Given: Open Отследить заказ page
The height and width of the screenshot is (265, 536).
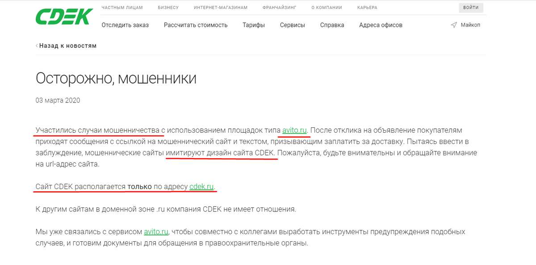Looking at the screenshot, I should (x=125, y=25).
